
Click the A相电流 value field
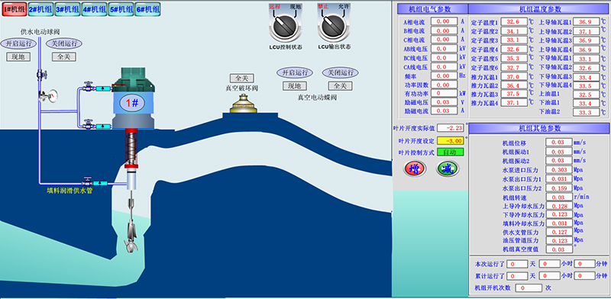445,21
